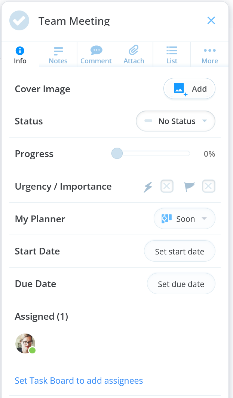Select the Comment speech bubble icon
Screen dimensions: 233x398
click(x=96, y=50)
